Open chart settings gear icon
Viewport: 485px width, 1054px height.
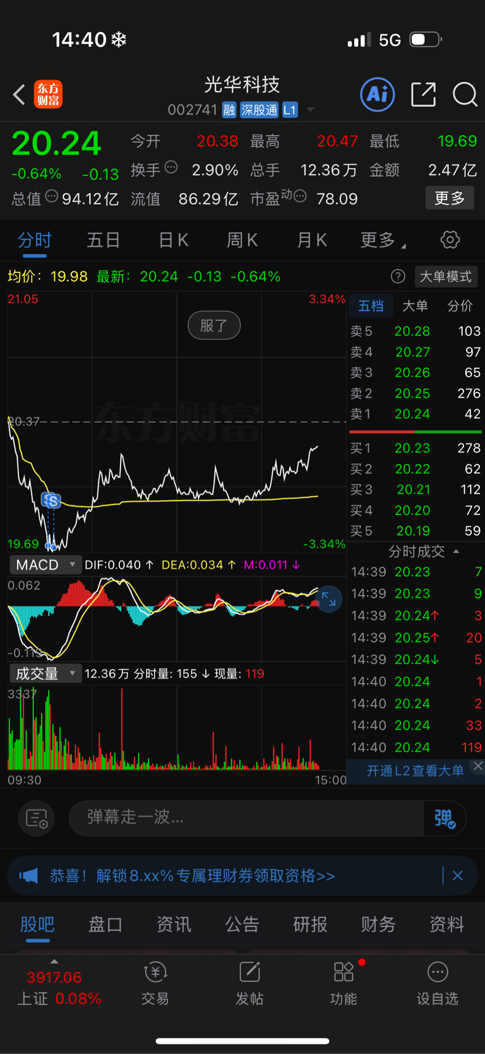pos(450,240)
